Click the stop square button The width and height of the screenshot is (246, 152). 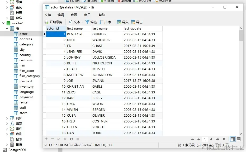coord(78,139)
